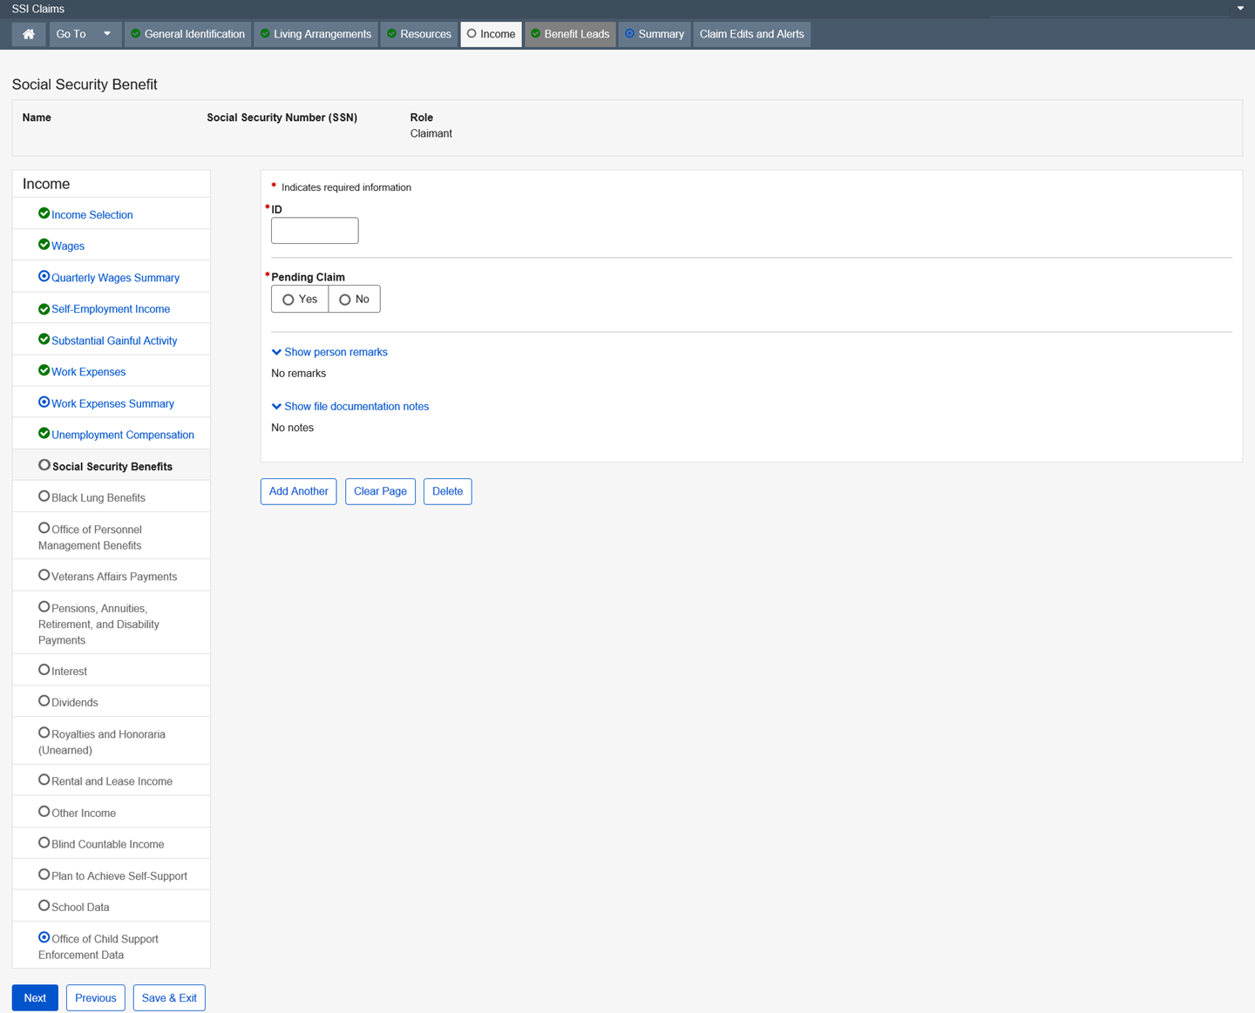Click the Add Another button
Image resolution: width=1255 pixels, height=1013 pixels.
tap(298, 491)
